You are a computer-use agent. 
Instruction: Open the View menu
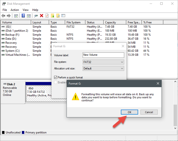[x=26, y=10]
